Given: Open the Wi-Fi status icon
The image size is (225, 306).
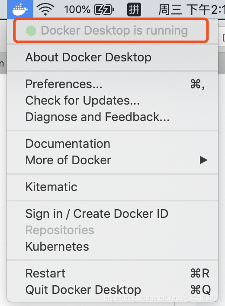Looking at the screenshot, I should pyautogui.click(x=45, y=10).
